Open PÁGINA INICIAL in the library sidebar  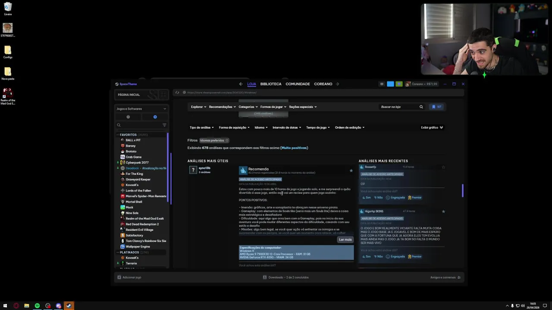pyautogui.click(x=129, y=95)
